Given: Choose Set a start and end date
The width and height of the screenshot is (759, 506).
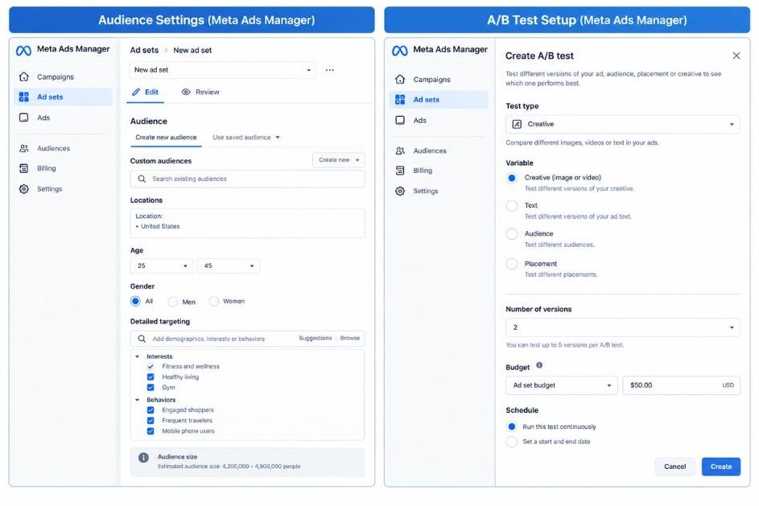Looking at the screenshot, I should click(x=512, y=442).
